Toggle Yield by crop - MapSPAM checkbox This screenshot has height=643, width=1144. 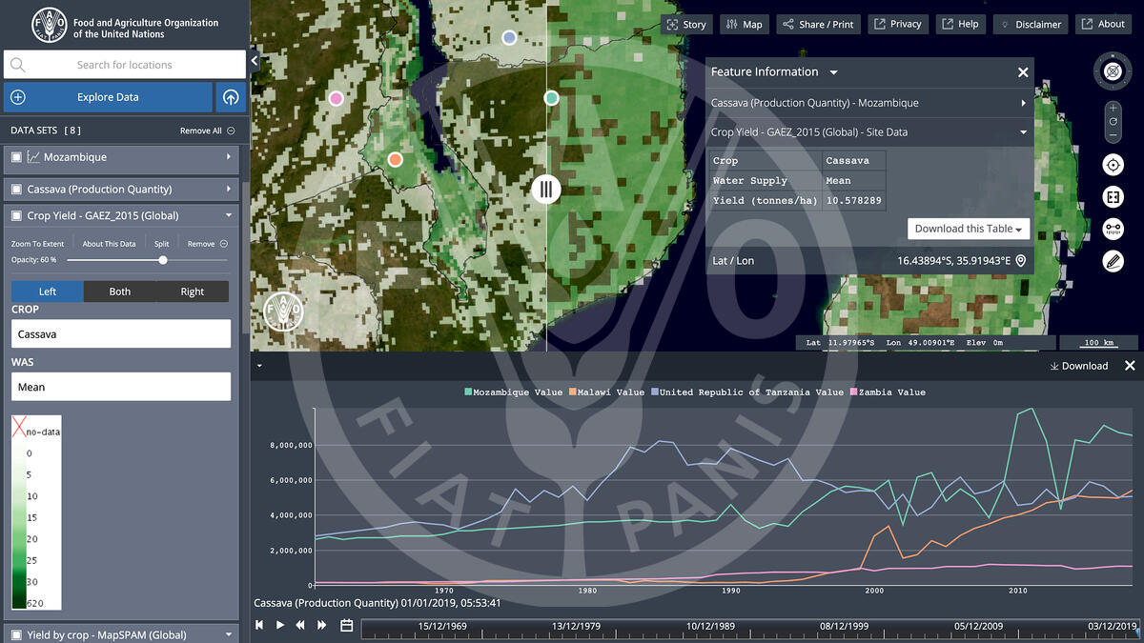(x=15, y=634)
